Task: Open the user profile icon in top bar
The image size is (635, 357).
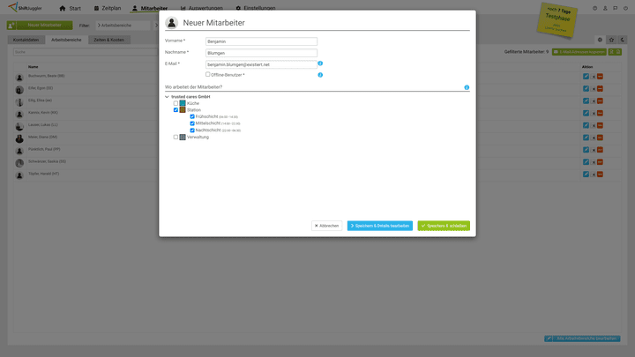Action: [605, 8]
